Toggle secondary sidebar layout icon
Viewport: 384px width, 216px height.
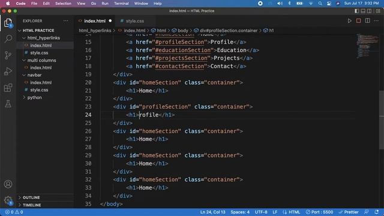click(x=370, y=11)
